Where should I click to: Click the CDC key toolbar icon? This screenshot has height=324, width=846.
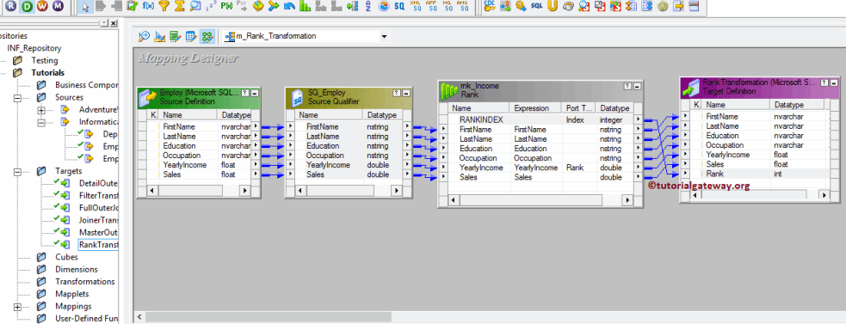pyautogui.click(x=490, y=7)
